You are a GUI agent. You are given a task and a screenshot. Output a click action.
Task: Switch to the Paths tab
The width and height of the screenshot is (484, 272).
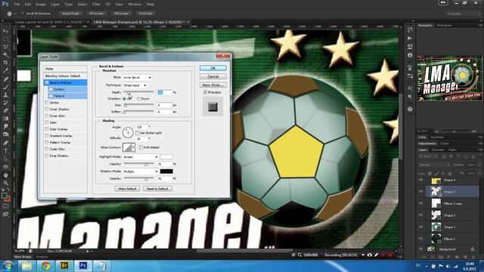click(x=452, y=150)
